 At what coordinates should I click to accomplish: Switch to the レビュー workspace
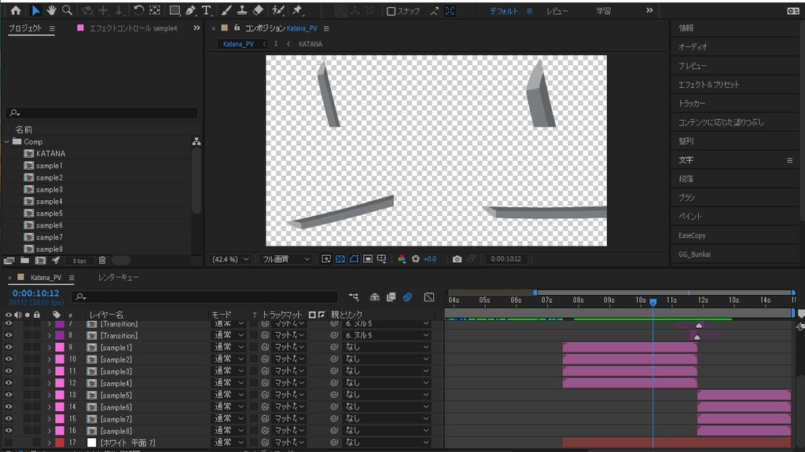[x=557, y=11]
